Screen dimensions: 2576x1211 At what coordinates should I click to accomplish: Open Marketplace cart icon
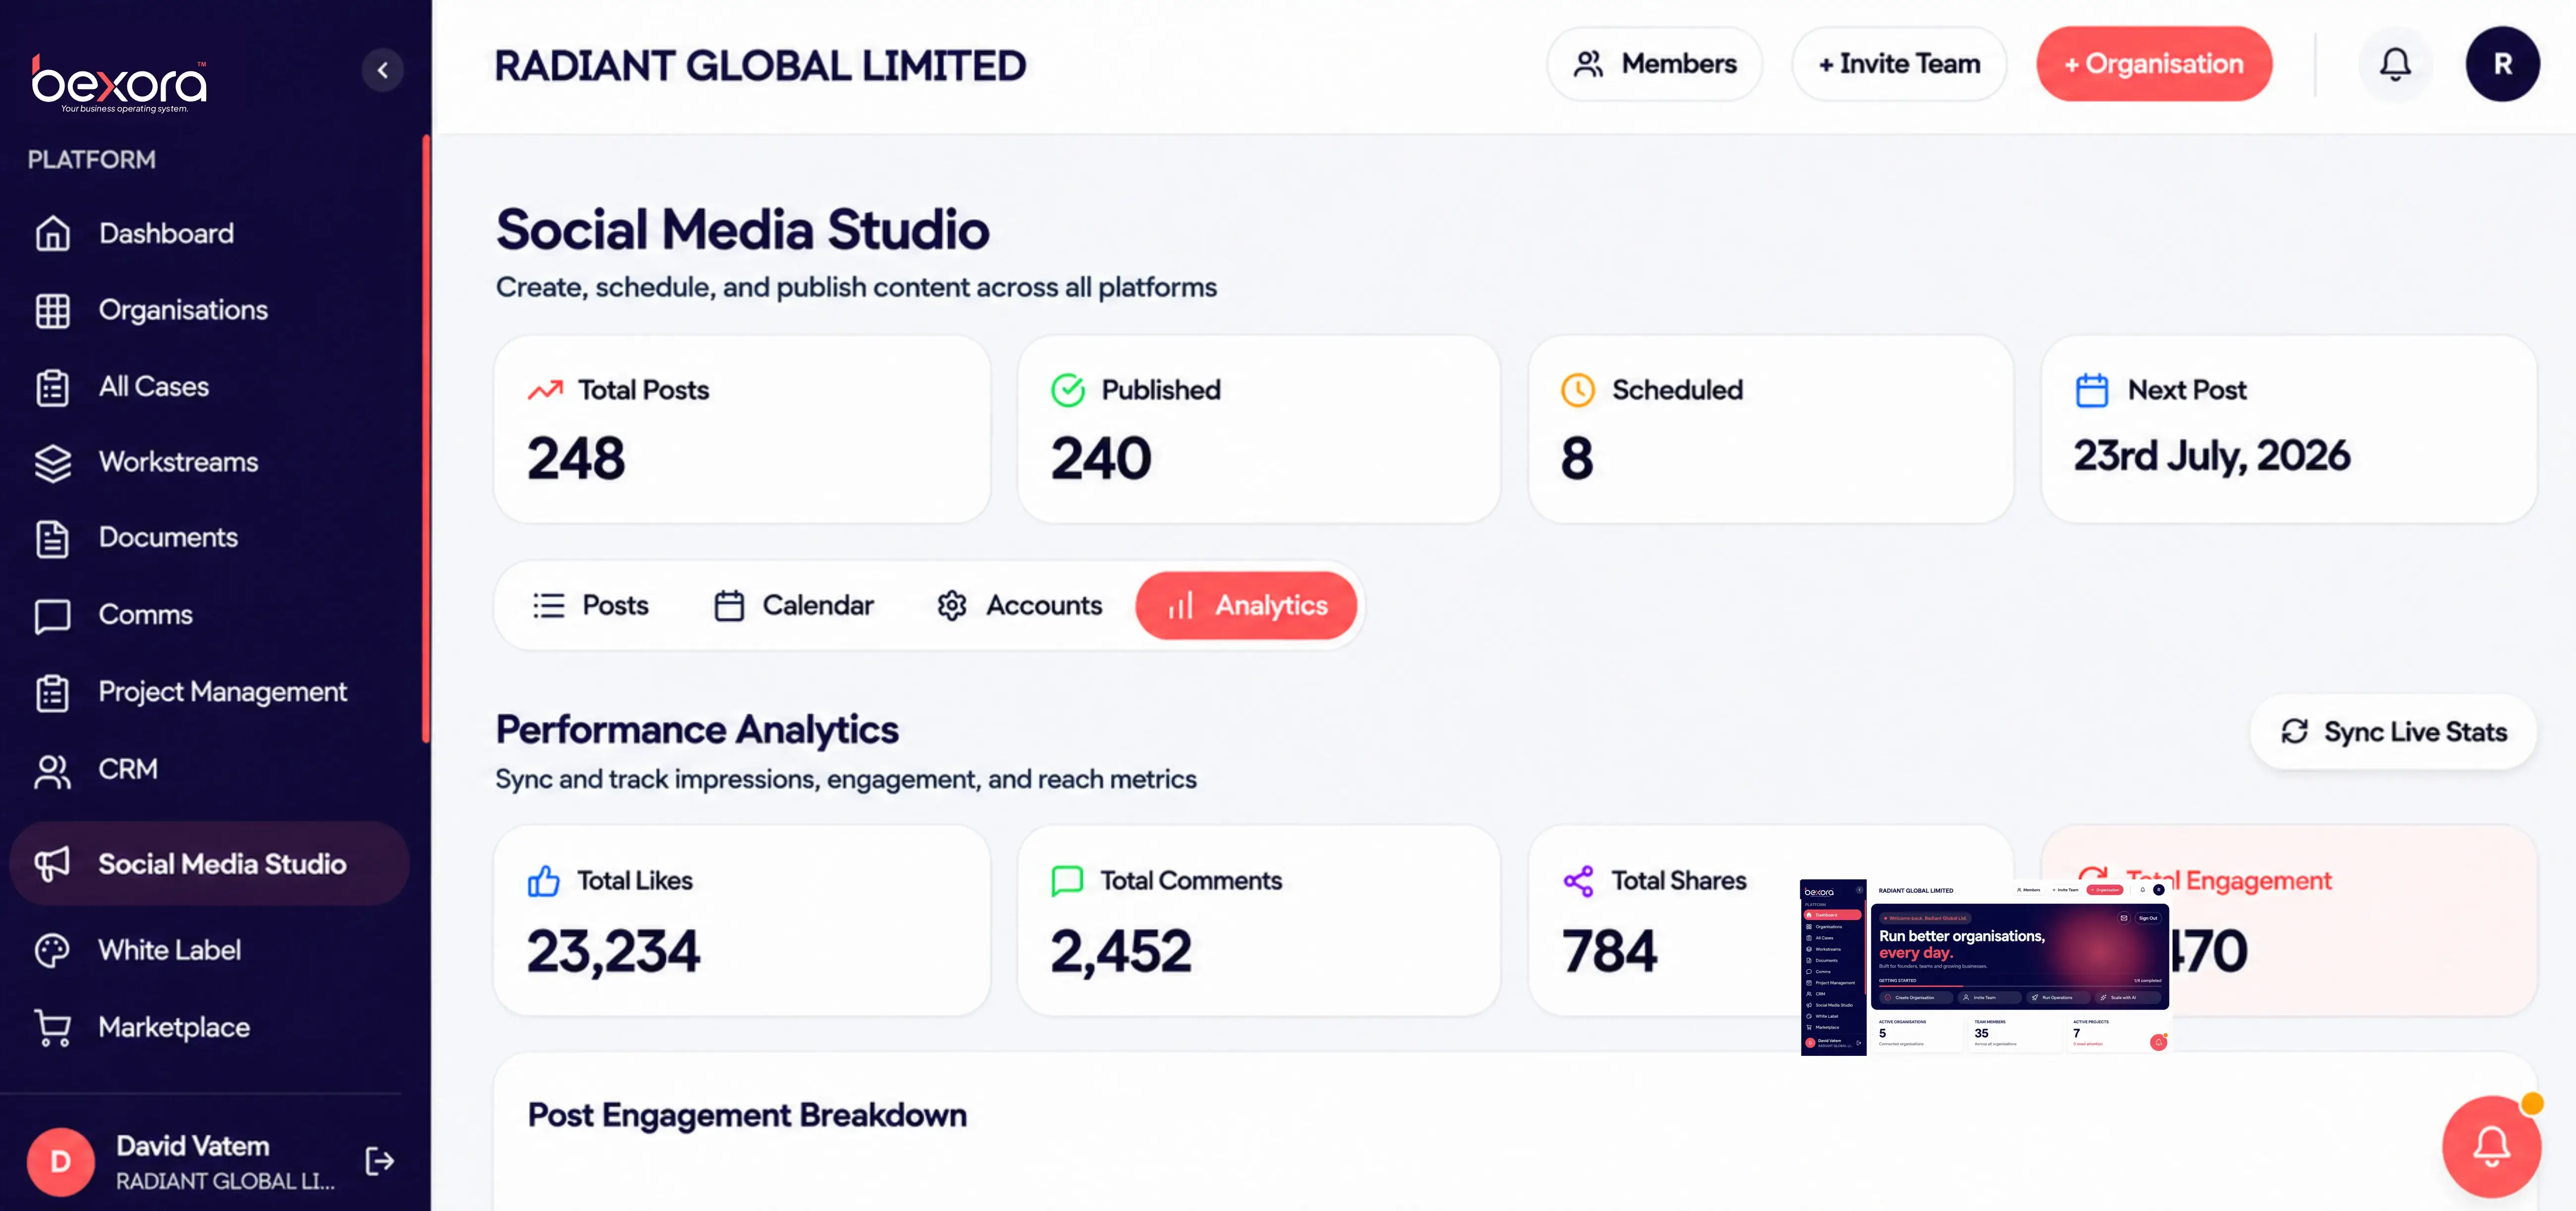pos(53,1027)
